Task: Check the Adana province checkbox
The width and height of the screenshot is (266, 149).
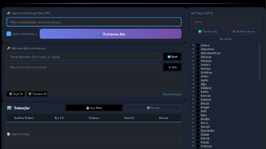Action: [198, 45]
